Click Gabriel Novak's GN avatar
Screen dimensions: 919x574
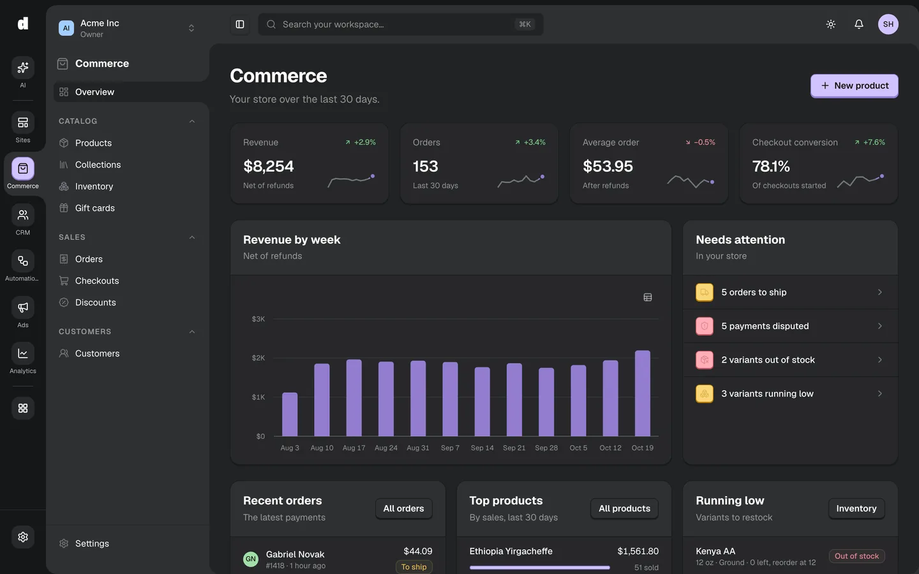coord(251,559)
